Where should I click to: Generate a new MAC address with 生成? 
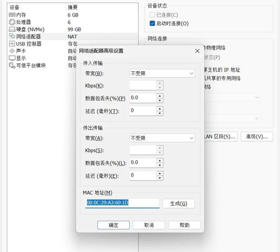click(x=179, y=204)
